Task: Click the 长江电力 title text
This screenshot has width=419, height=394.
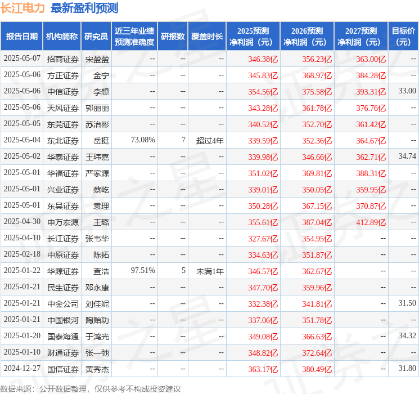Action: [x=22, y=8]
